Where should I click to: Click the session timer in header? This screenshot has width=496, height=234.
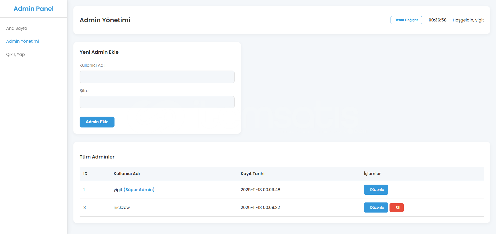tap(437, 20)
